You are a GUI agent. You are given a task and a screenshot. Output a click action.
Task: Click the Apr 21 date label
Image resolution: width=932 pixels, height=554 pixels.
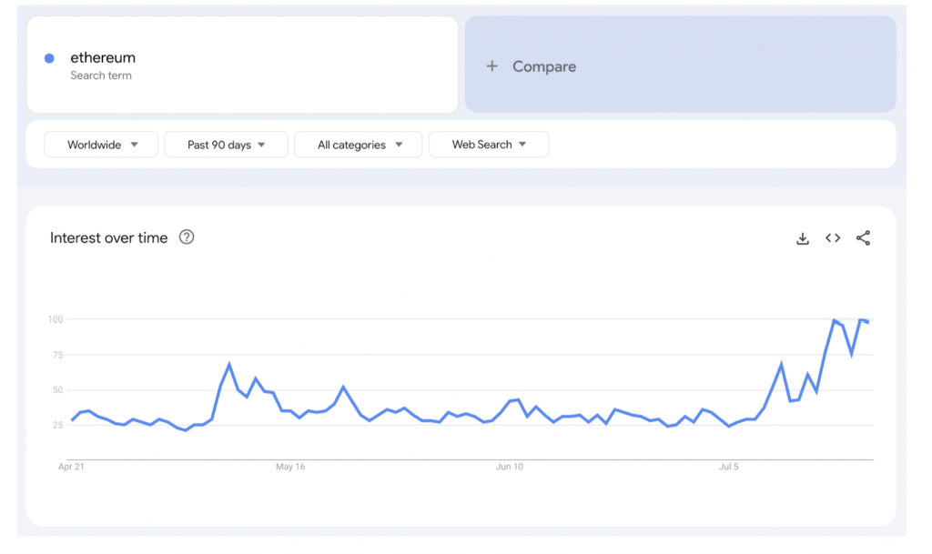point(70,467)
